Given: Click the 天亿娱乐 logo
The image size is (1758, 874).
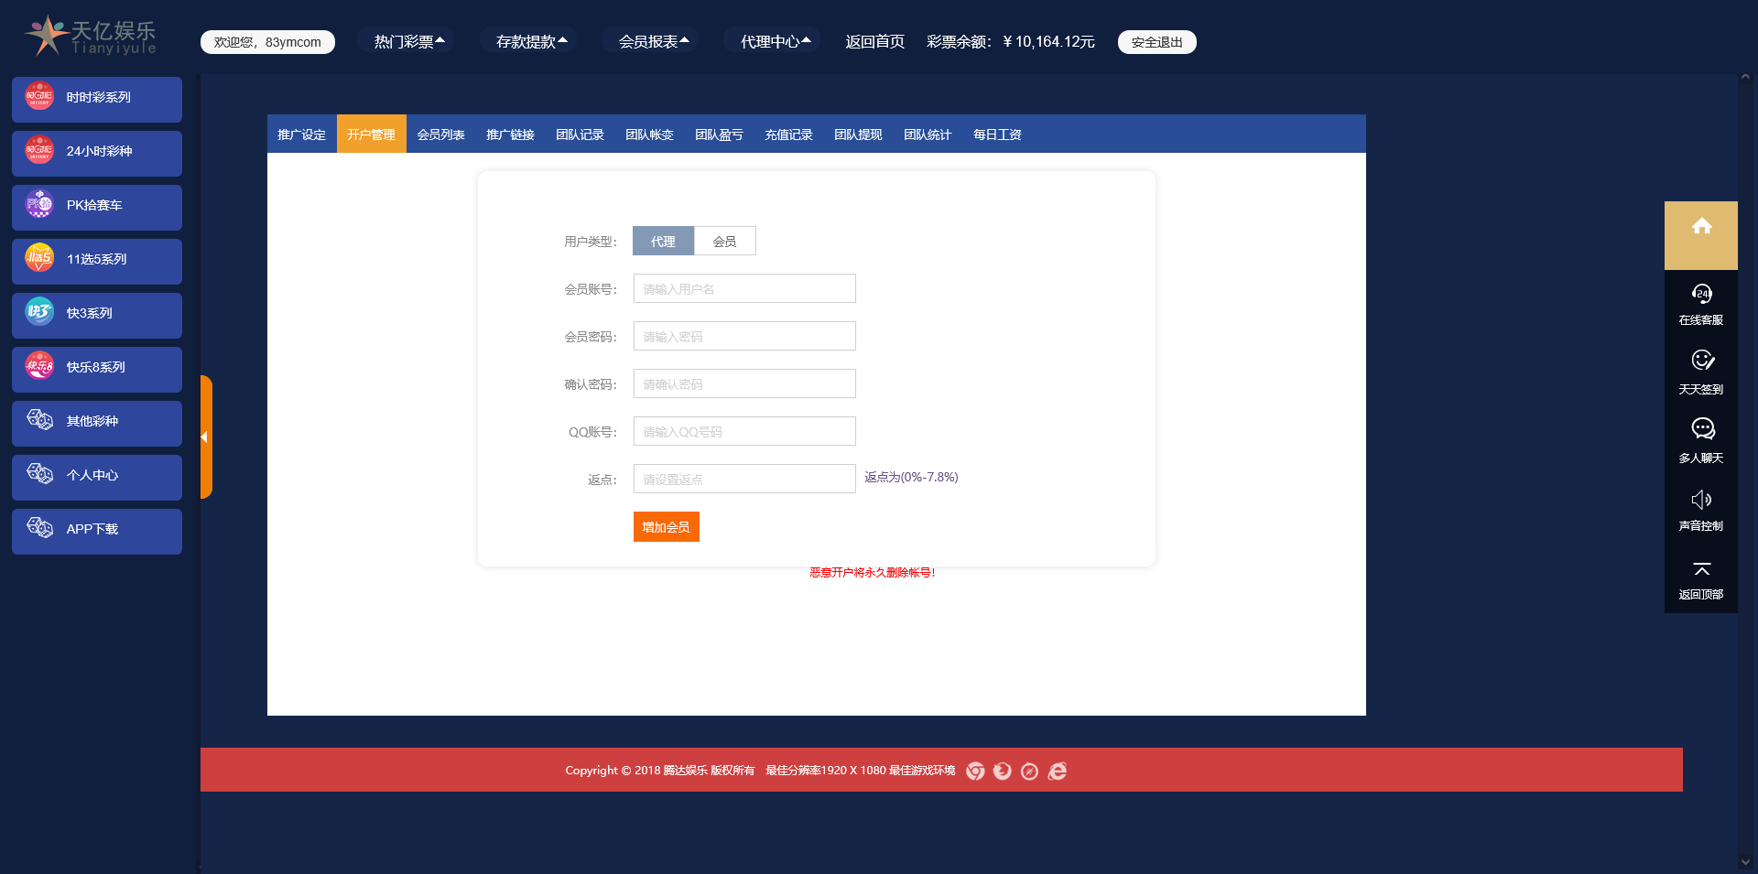Looking at the screenshot, I should pos(91,36).
